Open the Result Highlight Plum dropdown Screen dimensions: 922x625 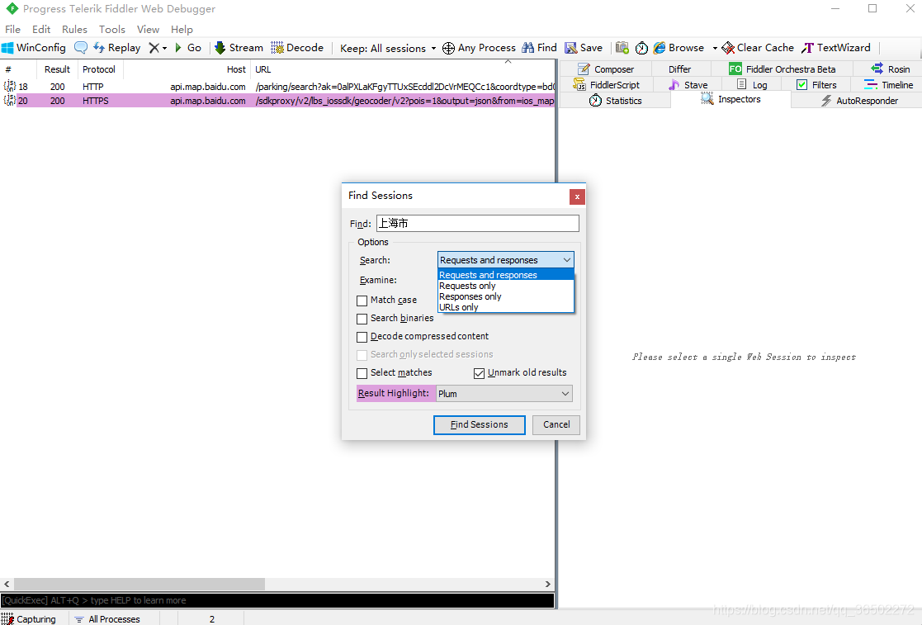(x=504, y=393)
